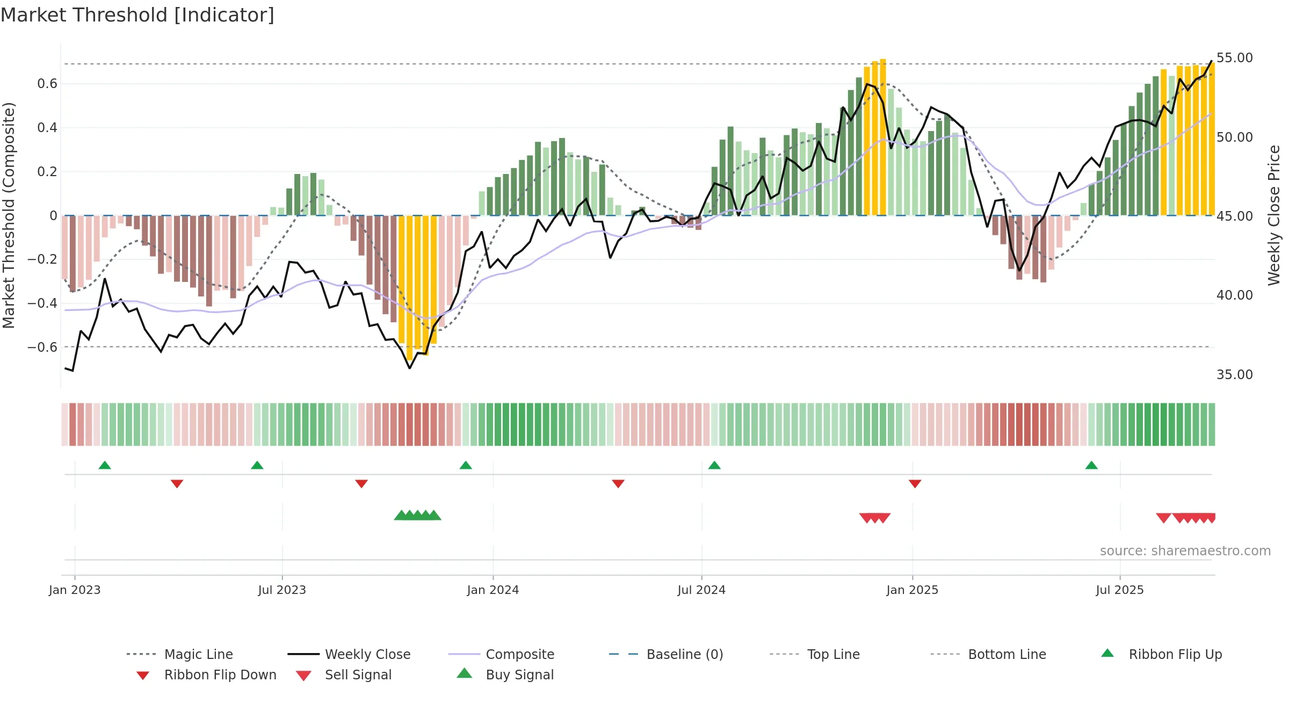Image resolution: width=1289 pixels, height=725 pixels.
Task: Click the ribbon flip down marker around April 2023
Action: (177, 484)
